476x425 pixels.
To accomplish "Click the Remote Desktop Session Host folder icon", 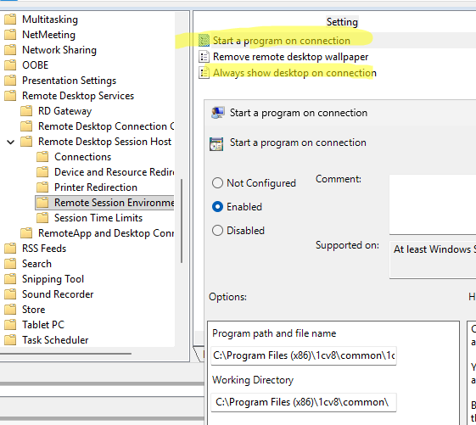I will [26, 142].
